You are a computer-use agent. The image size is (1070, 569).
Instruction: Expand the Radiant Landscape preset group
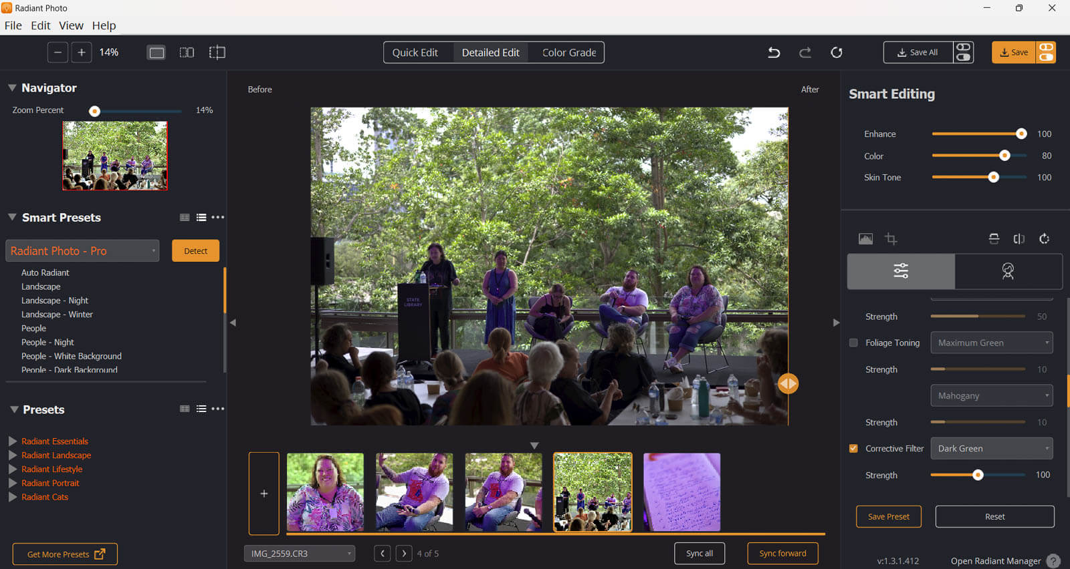13,455
